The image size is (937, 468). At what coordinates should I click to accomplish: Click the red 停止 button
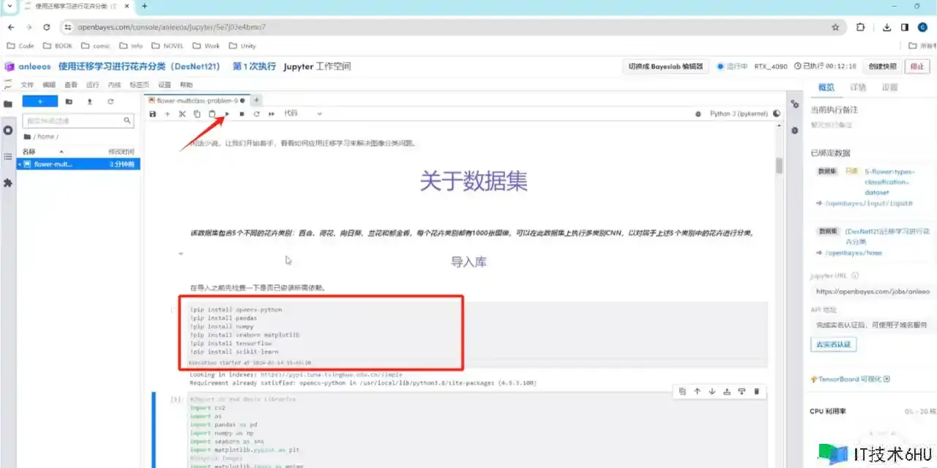917,66
